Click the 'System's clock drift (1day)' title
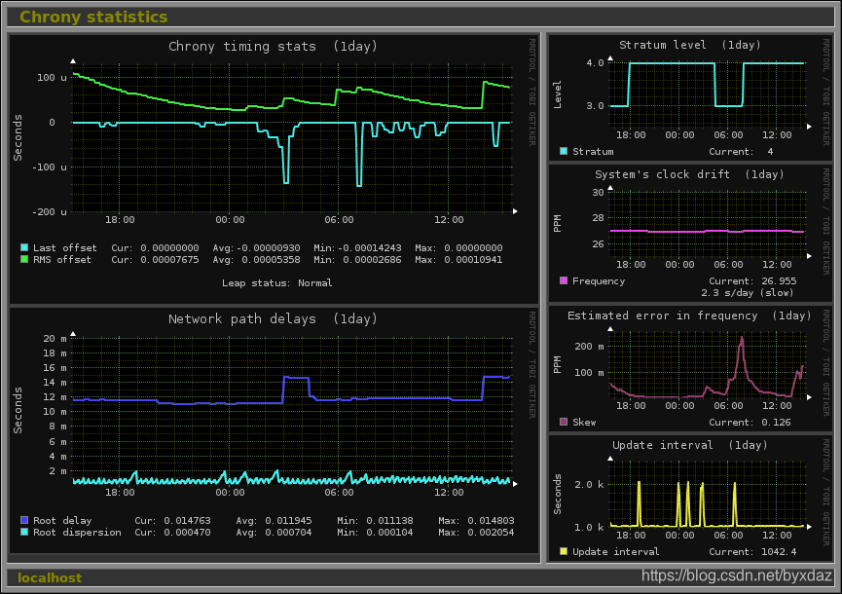 [x=689, y=174]
